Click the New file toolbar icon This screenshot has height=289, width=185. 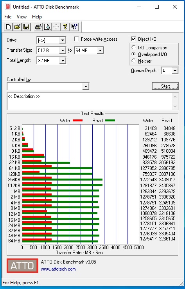point(9,27)
